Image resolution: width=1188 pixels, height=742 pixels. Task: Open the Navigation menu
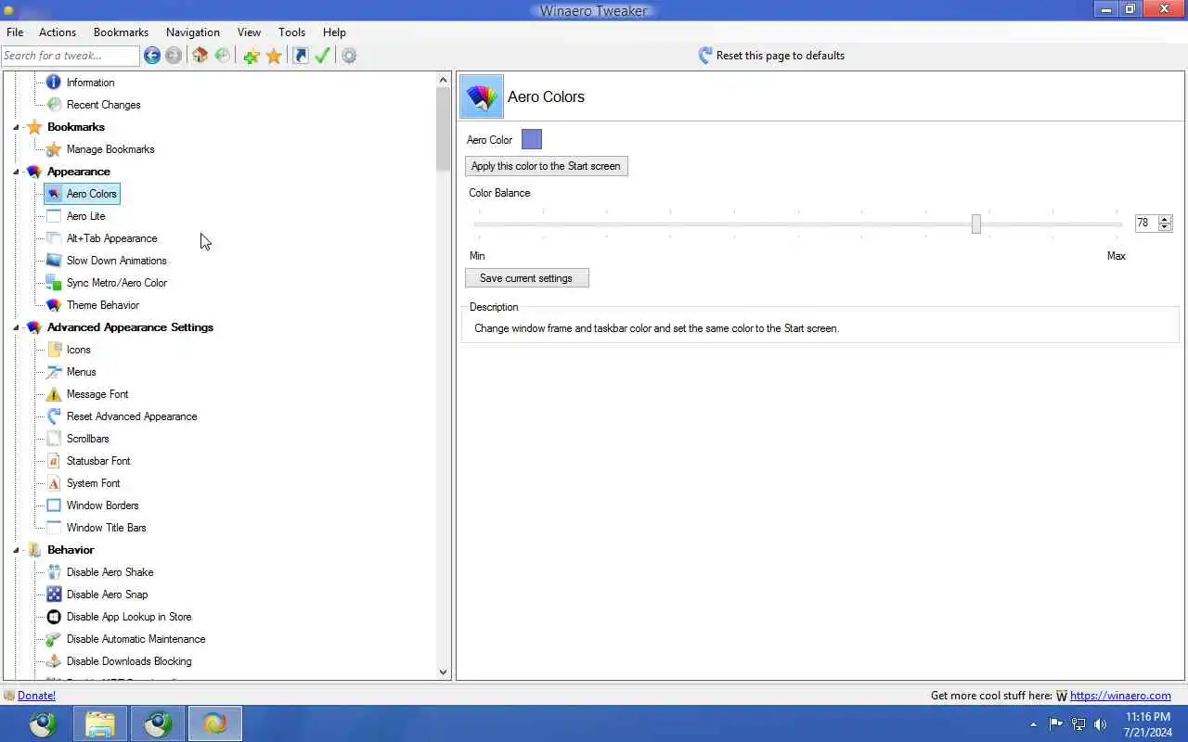coord(193,32)
